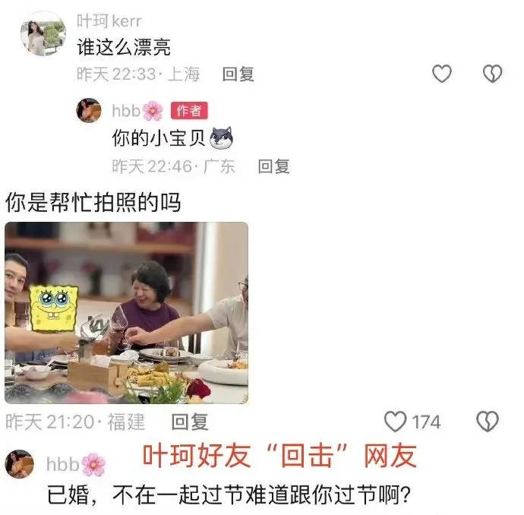Open the hbb username next to 作者 badge
This screenshot has height=515, width=524.
[x=126, y=110]
